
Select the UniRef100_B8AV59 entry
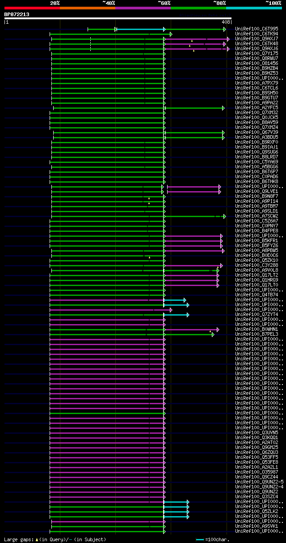pyautogui.click(x=257, y=122)
